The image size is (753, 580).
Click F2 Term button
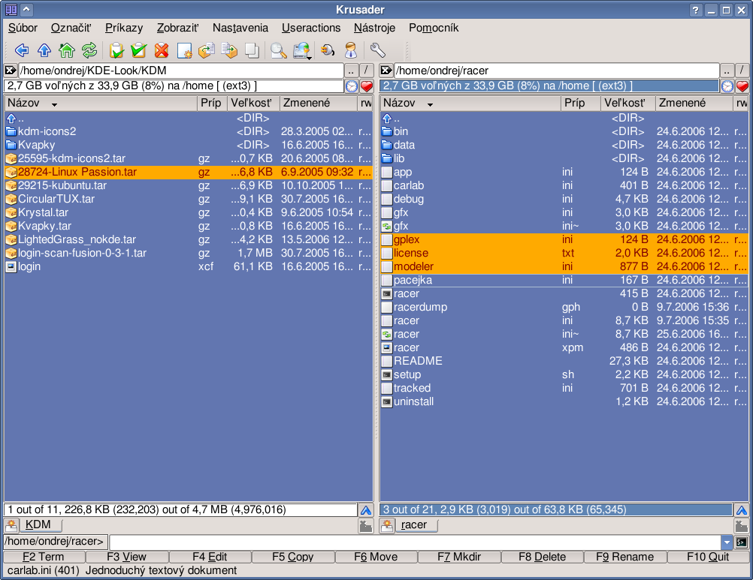coord(44,557)
